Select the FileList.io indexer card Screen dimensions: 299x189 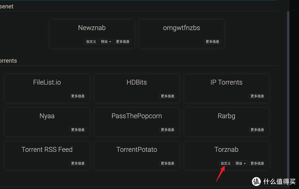pos(47,82)
